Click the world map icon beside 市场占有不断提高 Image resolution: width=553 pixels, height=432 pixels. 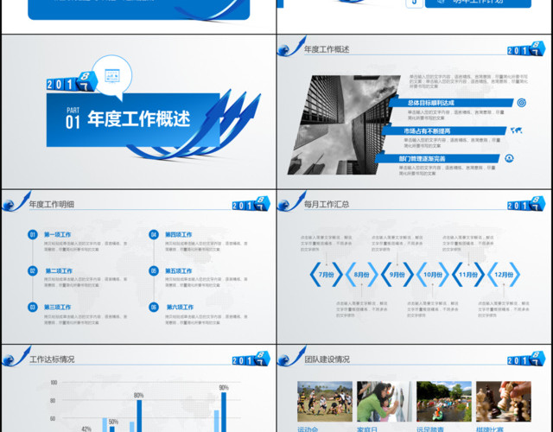(517, 130)
